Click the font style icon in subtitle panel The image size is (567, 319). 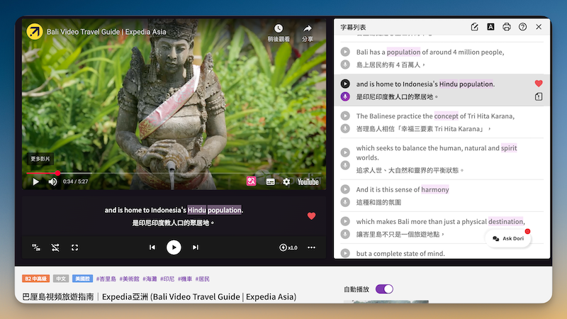click(x=490, y=27)
